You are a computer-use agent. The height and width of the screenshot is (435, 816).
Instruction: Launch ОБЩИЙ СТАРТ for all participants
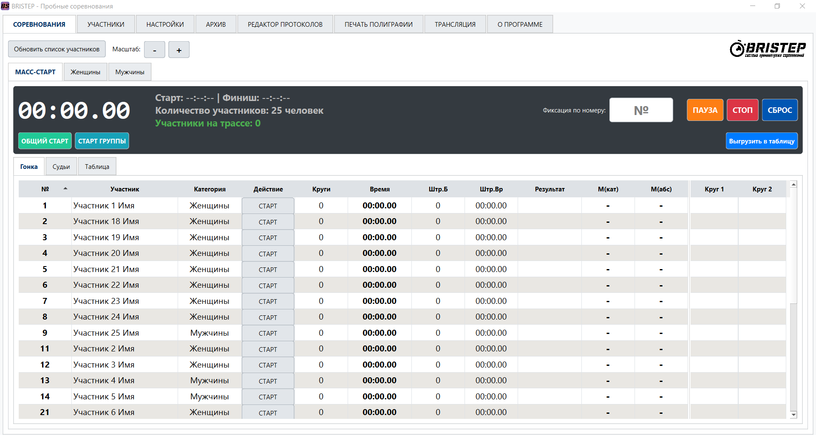coord(45,140)
